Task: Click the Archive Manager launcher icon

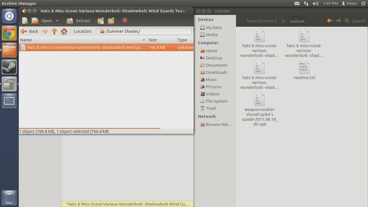Action: point(9,84)
